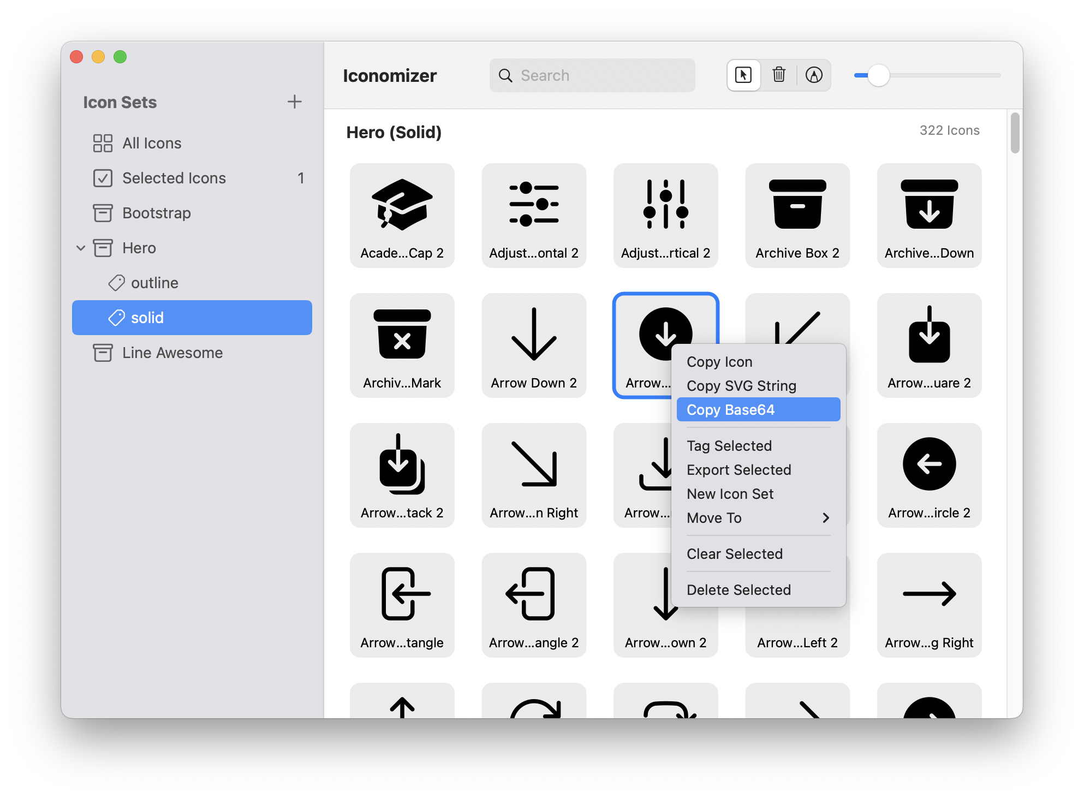Choose Copy SVG String from the menu

(x=741, y=385)
